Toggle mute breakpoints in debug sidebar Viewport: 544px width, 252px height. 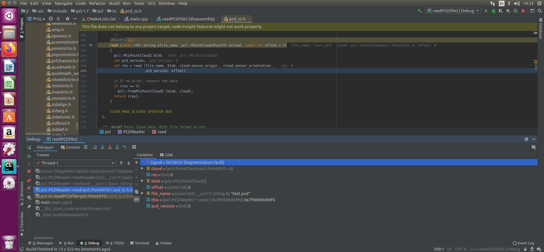click(29, 188)
